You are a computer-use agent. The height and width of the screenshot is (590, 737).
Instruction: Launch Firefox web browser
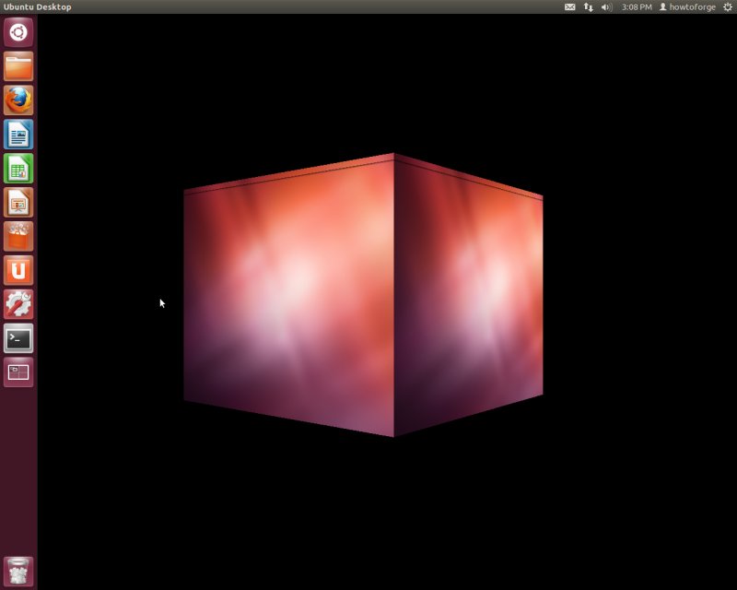[18, 100]
